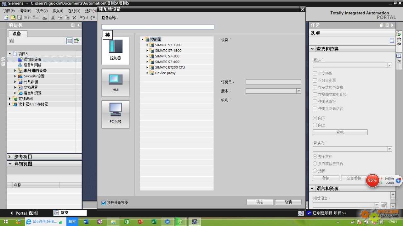The height and width of the screenshot is (226, 403).
Task: Click the 任务 panel float window icon
Action: (382, 25)
